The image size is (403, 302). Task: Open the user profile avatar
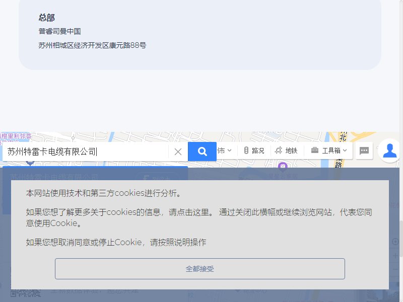coord(389,150)
